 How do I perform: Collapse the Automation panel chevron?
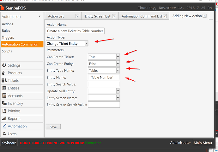point(39,16)
